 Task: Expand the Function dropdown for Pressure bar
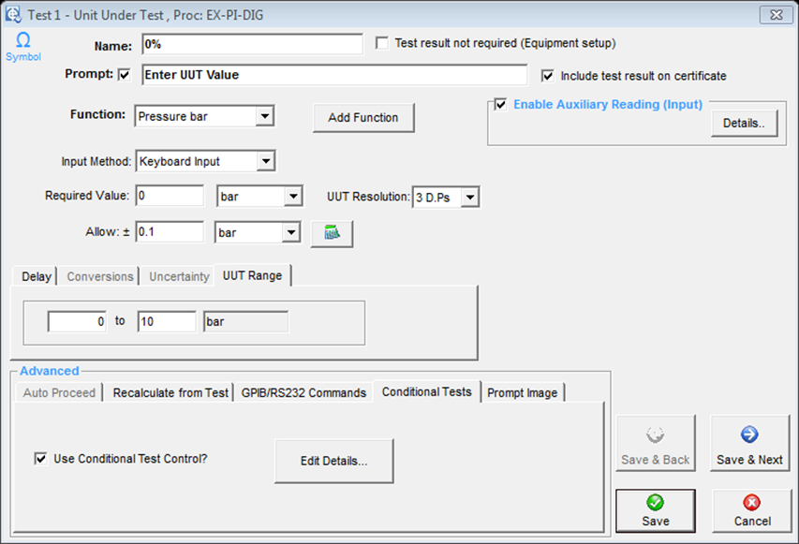point(264,117)
